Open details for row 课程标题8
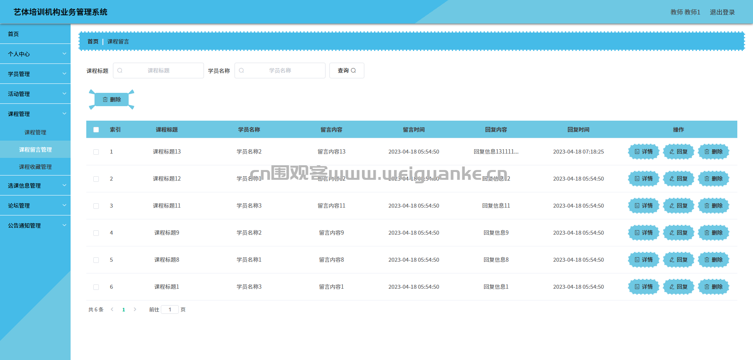The image size is (753, 360). [x=644, y=260]
